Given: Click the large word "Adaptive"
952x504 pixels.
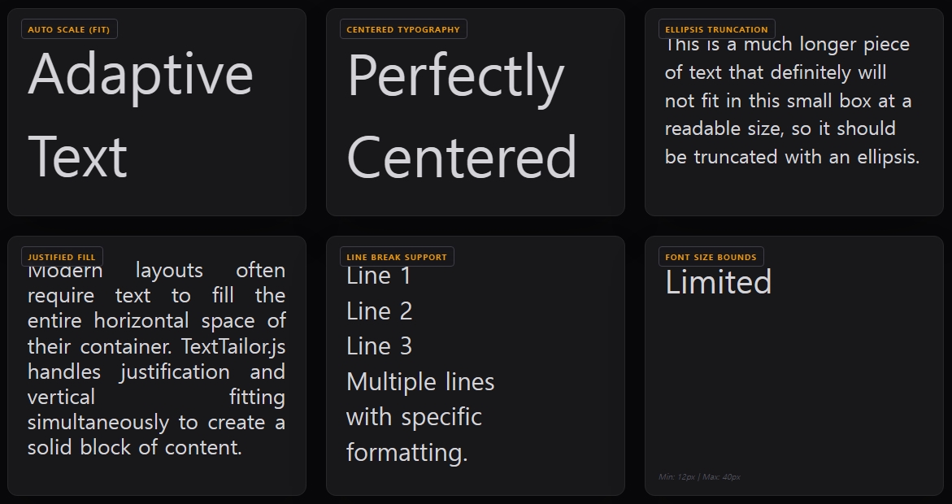Looking at the screenshot, I should point(141,75).
